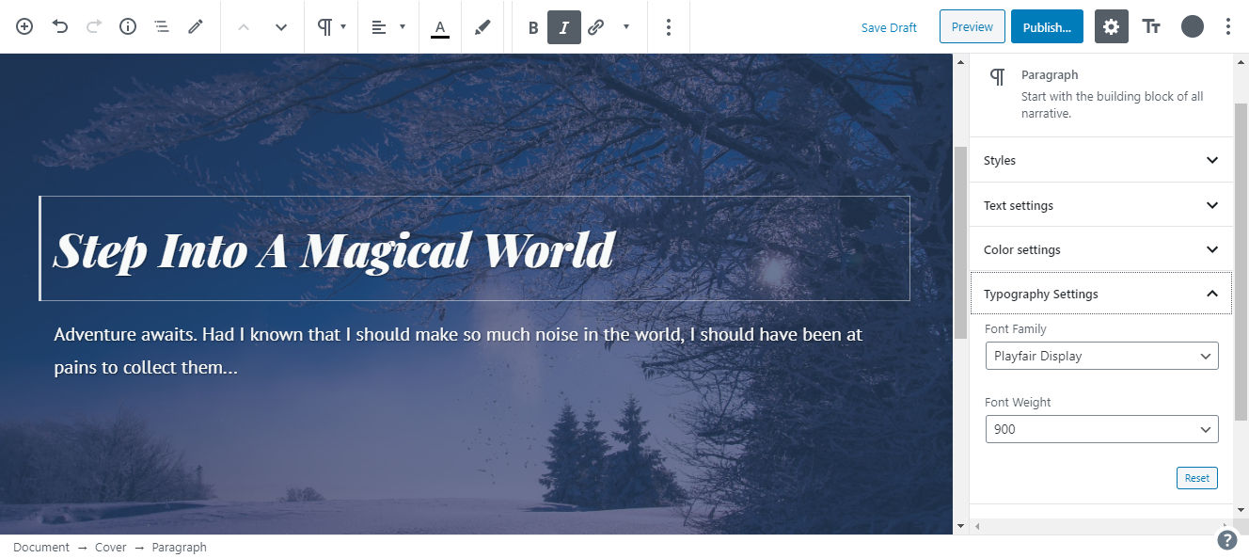Expand the Color settings panel

coord(1100,249)
